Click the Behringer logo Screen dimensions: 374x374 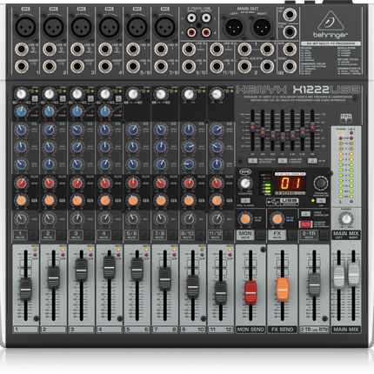click(331, 25)
